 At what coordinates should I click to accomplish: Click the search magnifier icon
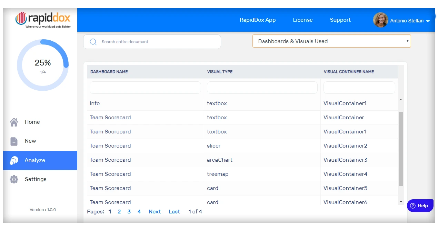point(93,42)
